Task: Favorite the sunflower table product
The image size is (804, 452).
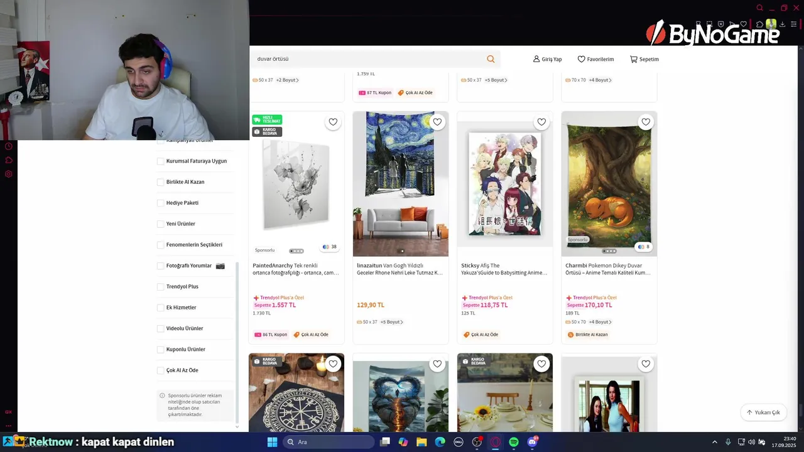Action: tap(541, 363)
